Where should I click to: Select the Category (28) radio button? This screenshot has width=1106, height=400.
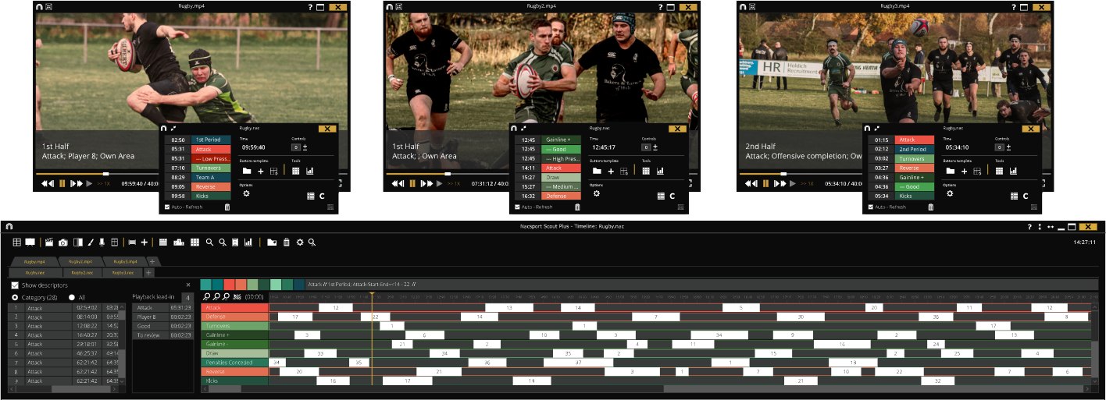click(15, 297)
